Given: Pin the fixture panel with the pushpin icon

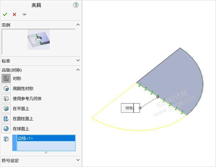Looking at the screenshot, I should click(x=24, y=14).
